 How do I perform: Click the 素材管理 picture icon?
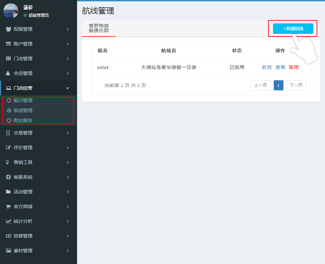click(8, 251)
